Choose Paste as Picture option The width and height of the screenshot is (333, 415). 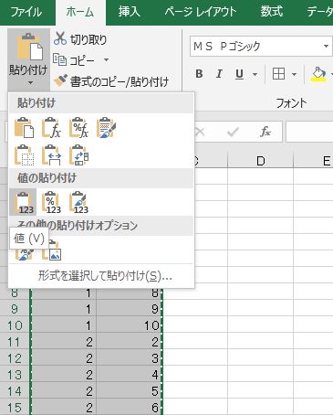click(52, 251)
